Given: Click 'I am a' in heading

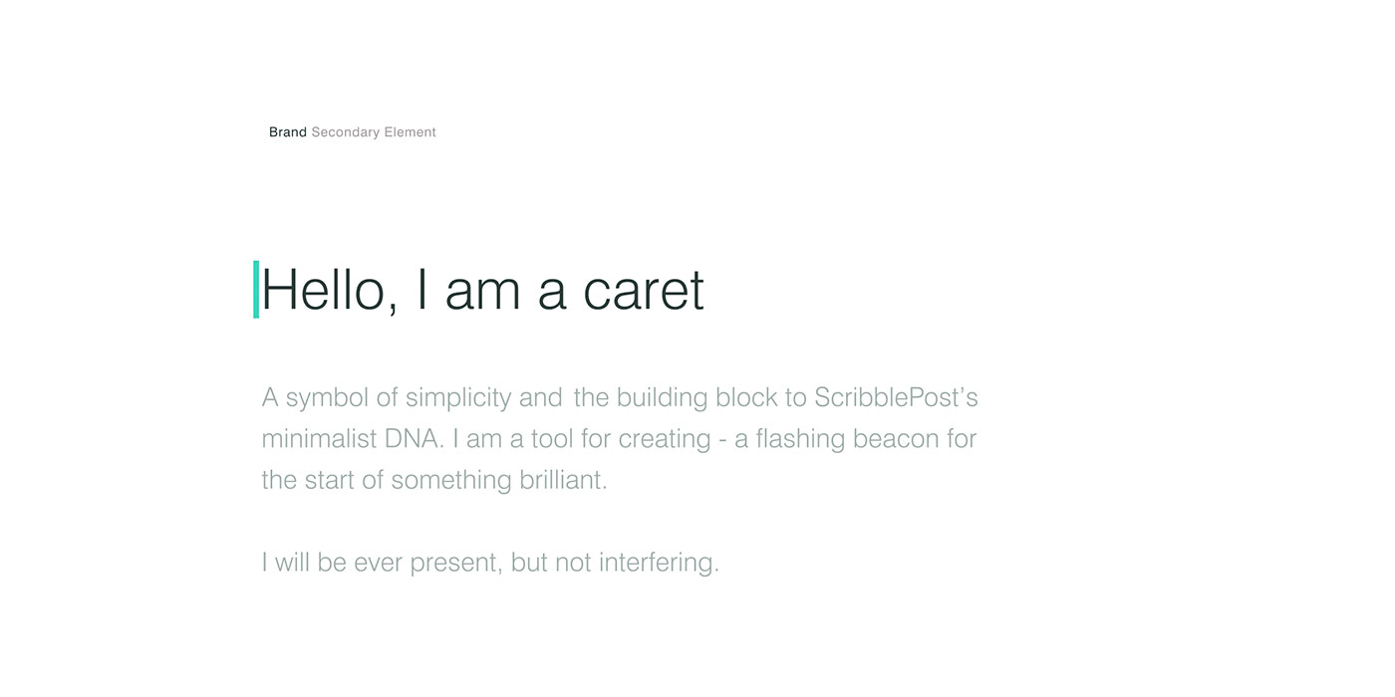Looking at the screenshot, I should click(491, 291).
